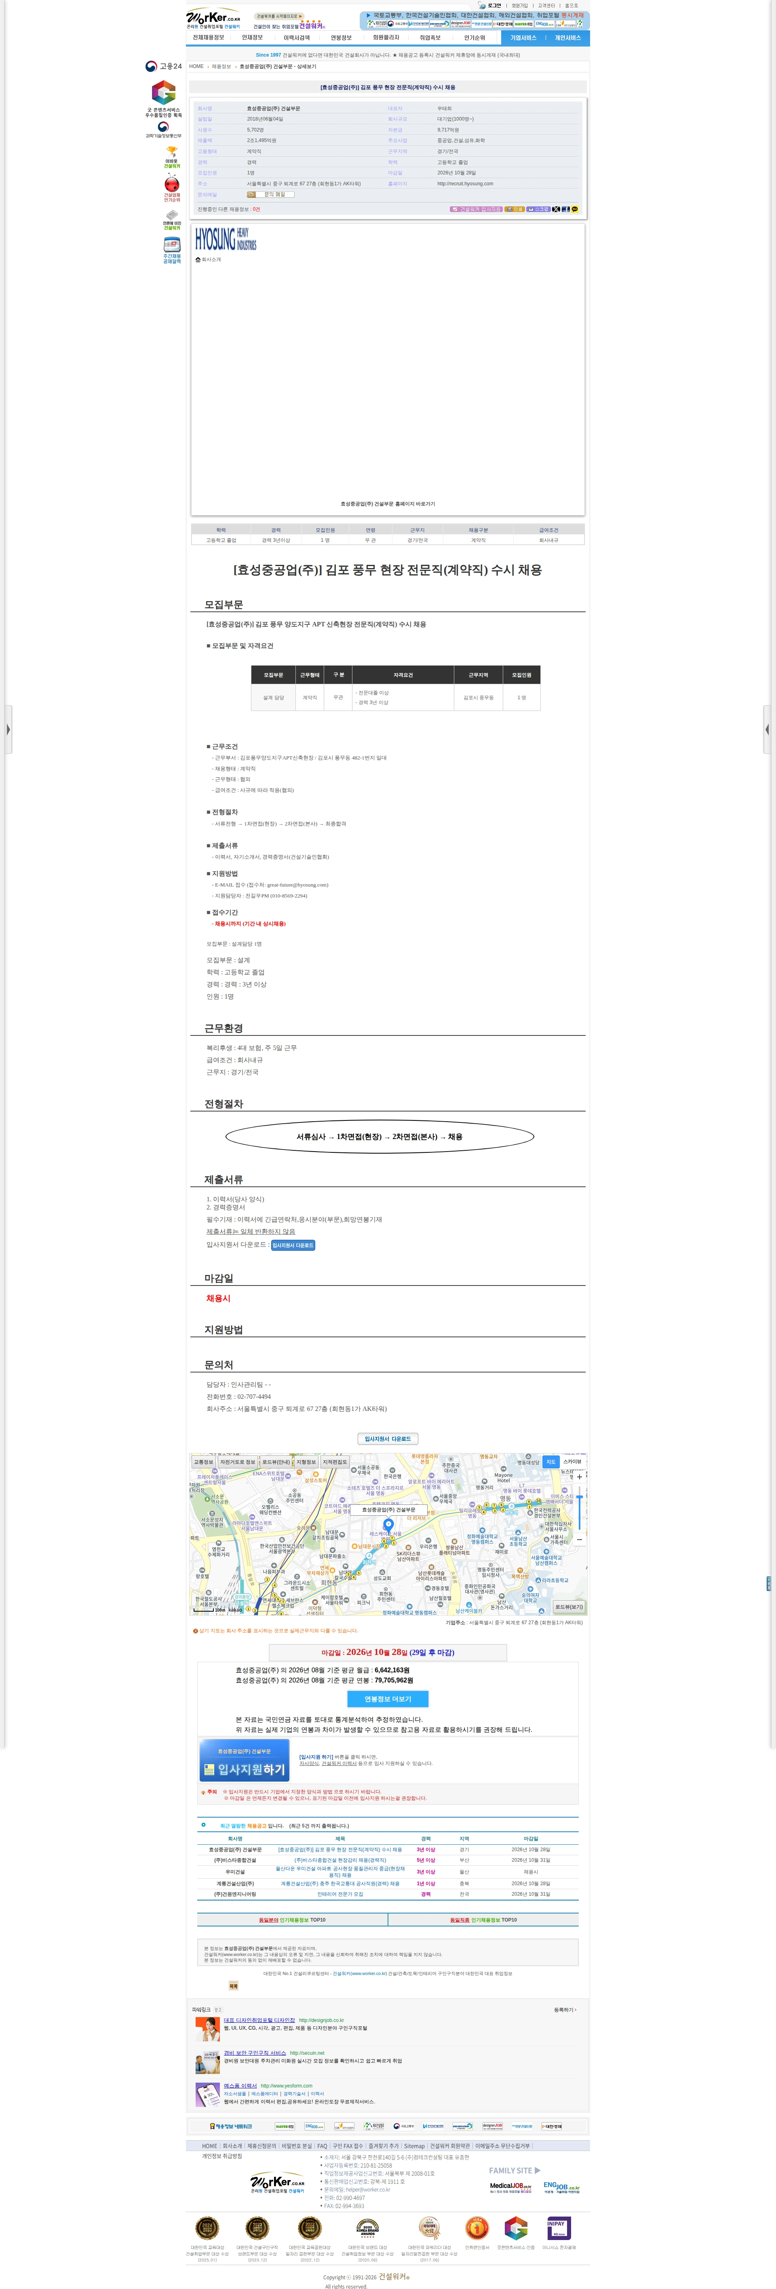Expand the right side panel arrow
Viewport: 776px width, 2289px height.
769,730
